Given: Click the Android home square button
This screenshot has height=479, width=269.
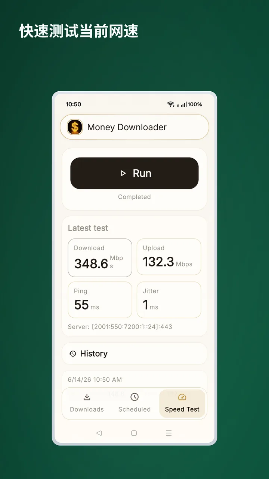Looking at the screenshot, I should [x=134, y=433].
